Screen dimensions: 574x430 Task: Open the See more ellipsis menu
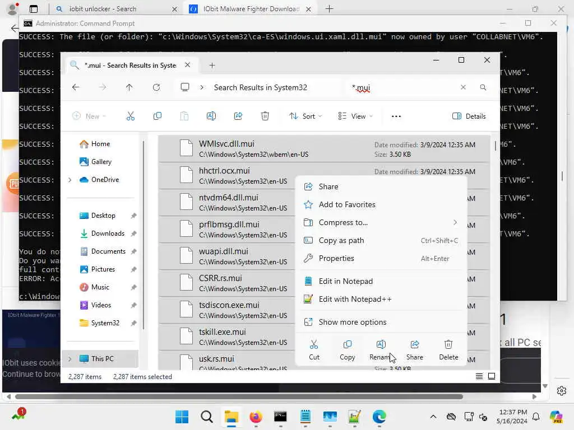tap(396, 116)
